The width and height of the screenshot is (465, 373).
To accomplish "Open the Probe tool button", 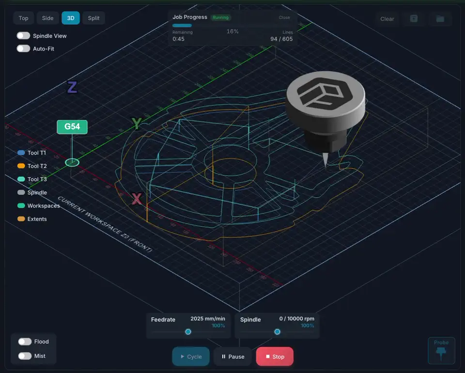I will 441,350.
